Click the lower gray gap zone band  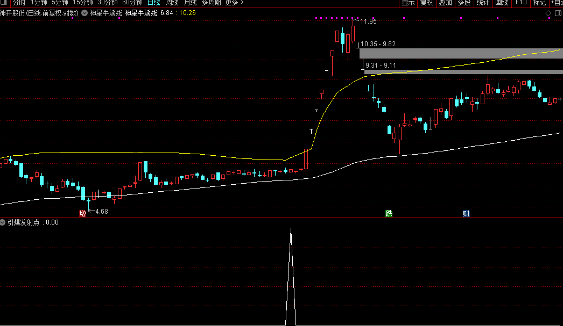(463, 72)
